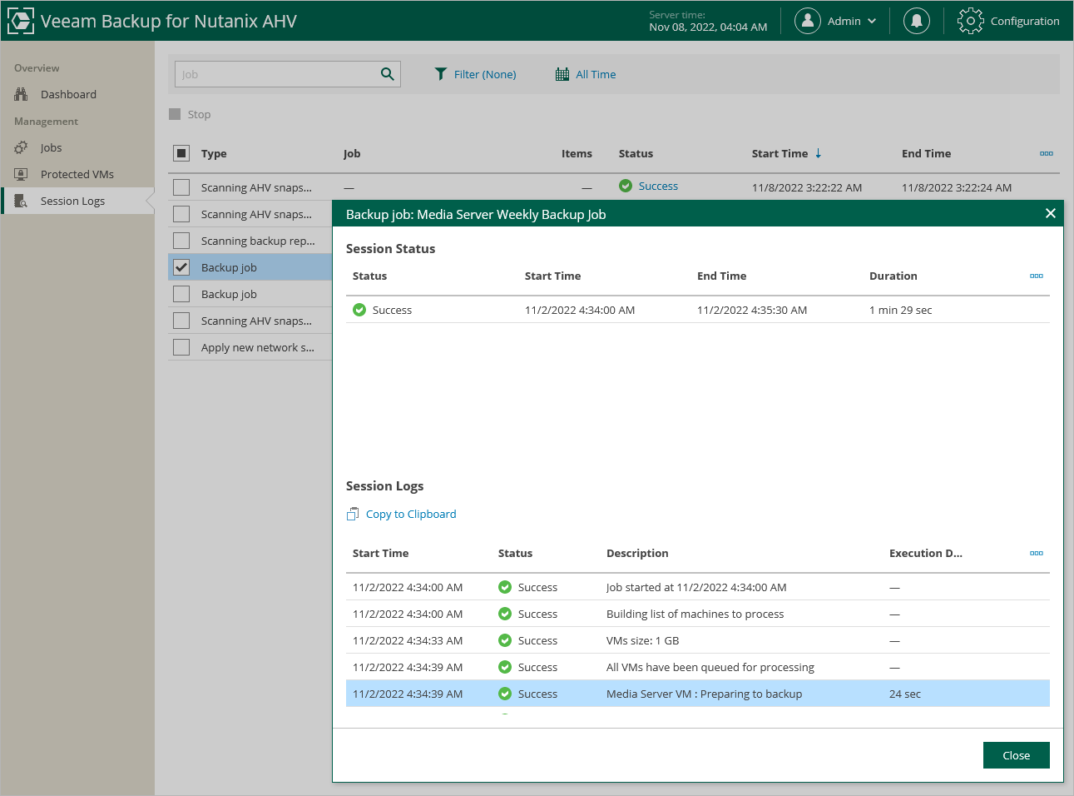Click the Copy to Clipboard icon
Screen dimensions: 1074x796
pyautogui.click(x=353, y=515)
